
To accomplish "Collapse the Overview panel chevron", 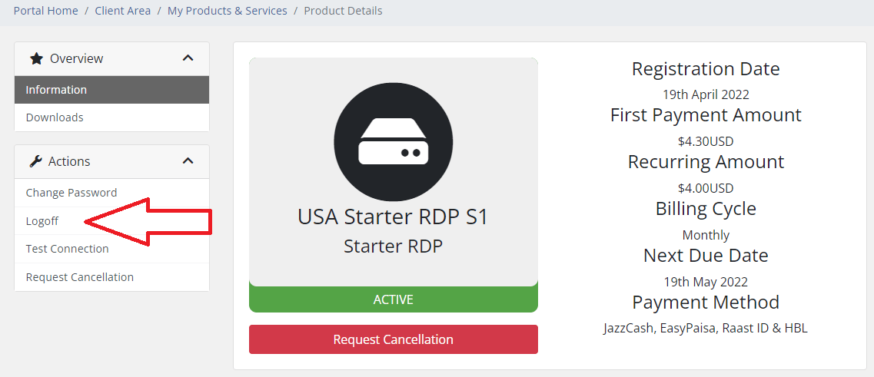I will coord(188,58).
